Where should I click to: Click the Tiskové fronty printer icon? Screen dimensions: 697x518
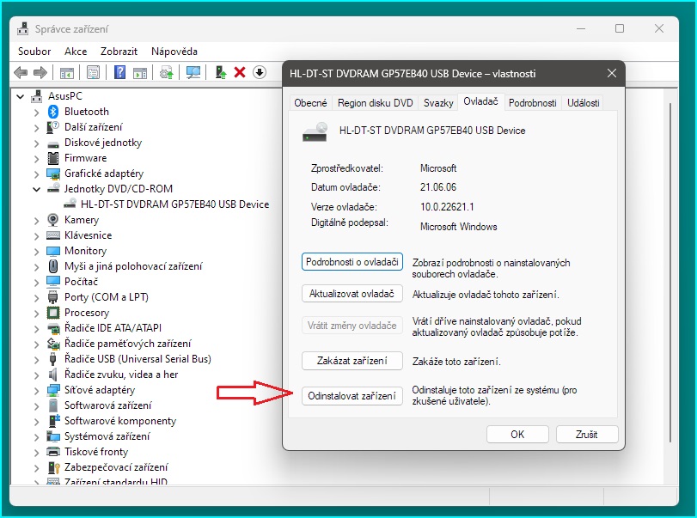[x=53, y=452]
